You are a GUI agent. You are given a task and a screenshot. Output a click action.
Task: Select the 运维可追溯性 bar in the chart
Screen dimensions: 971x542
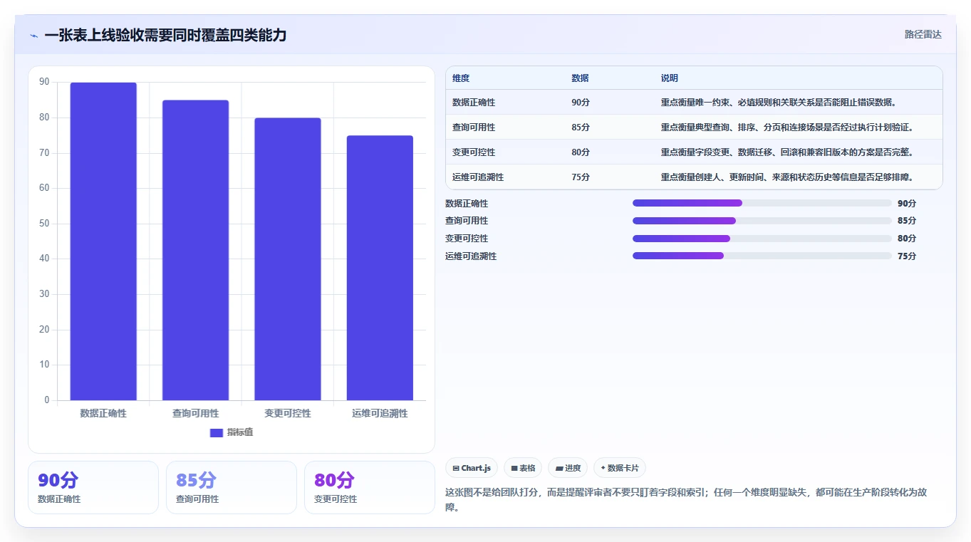tap(380, 268)
